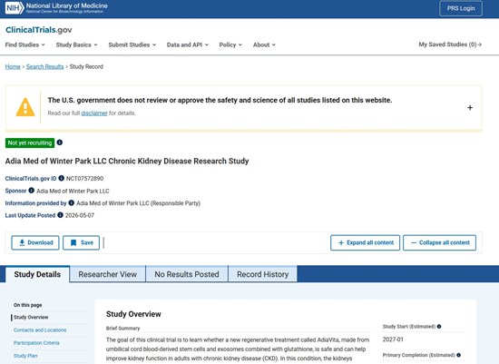
Task: Open the Find Studies dropdown menu
Action: (24, 44)
